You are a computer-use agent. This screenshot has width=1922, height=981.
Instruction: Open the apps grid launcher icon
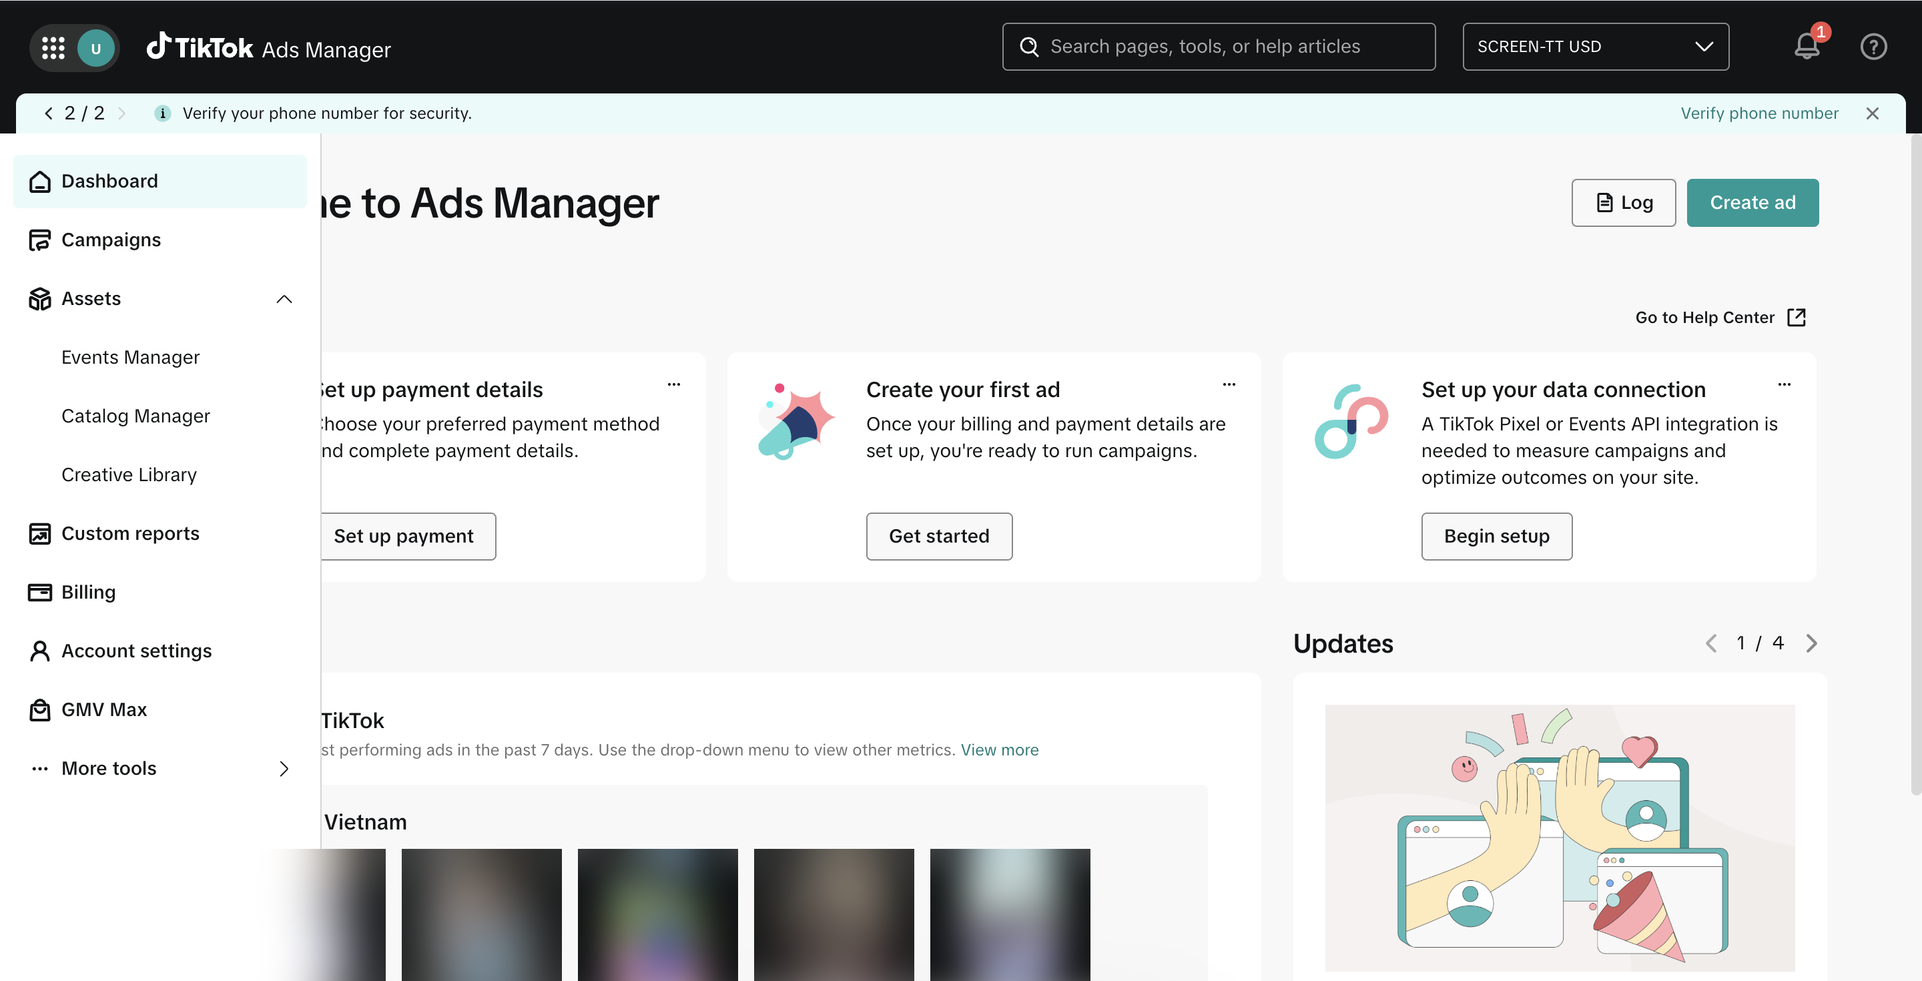[53, 48]
